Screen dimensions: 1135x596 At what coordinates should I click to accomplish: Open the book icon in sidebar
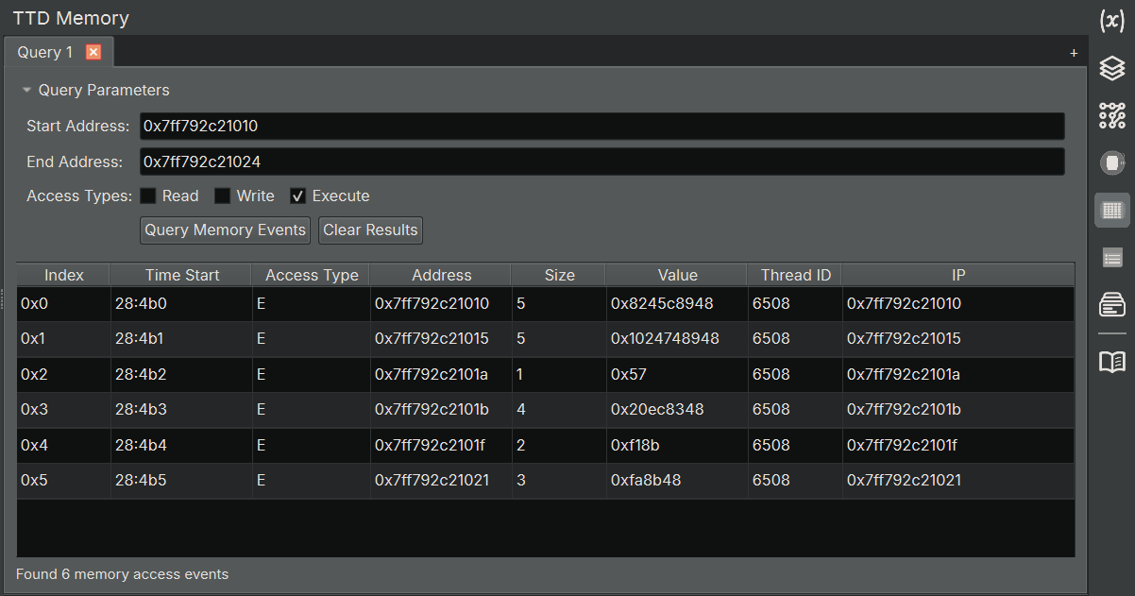[x=1111, y=362]
